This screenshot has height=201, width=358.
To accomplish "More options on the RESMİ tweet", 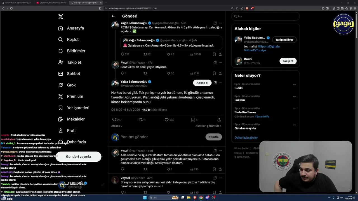I will point(220,23).
